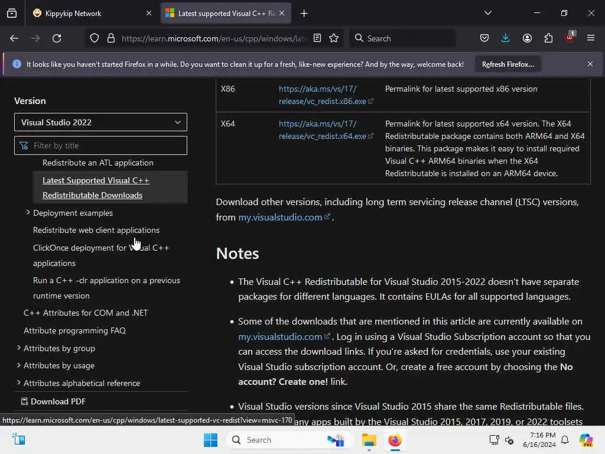
Task: Expand Deployment examples node
Action: pos(28,213)
